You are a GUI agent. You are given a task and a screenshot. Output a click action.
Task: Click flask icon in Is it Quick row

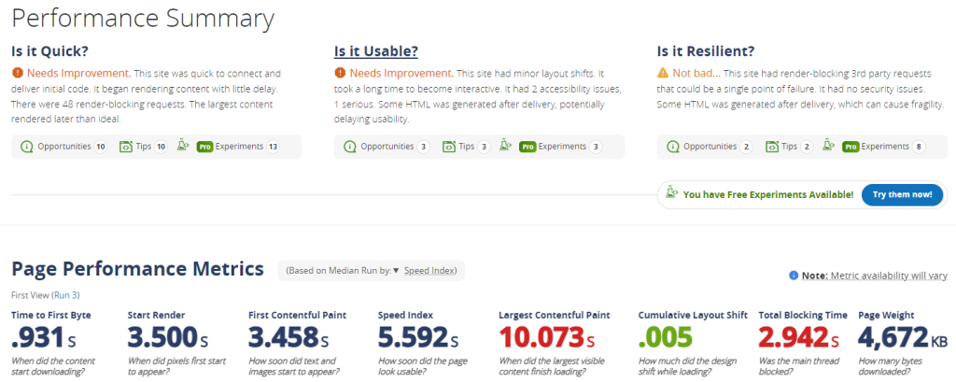pos(182,146)
